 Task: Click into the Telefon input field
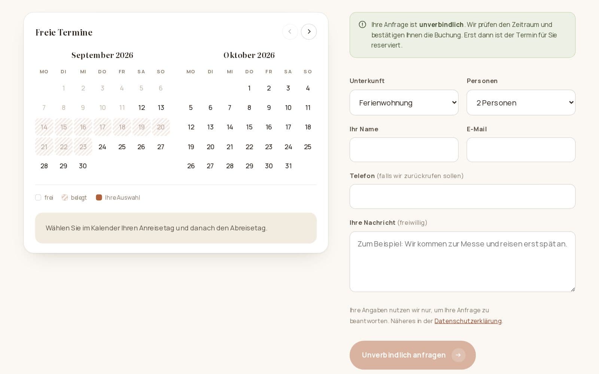(462, 196)
